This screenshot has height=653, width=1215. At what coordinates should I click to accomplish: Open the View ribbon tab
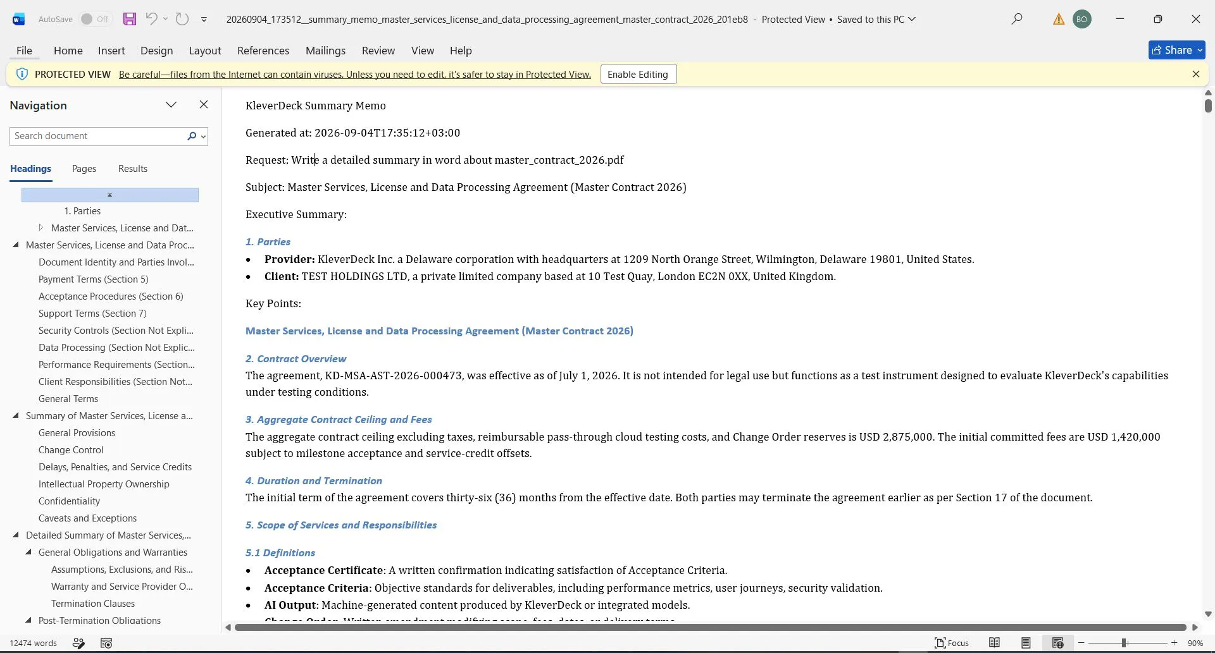point(423,51)
